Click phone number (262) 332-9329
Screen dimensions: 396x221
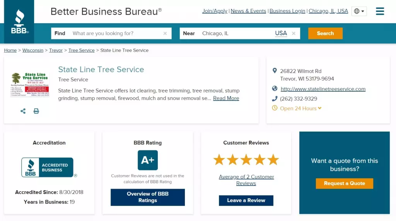[x=299, y=99]
